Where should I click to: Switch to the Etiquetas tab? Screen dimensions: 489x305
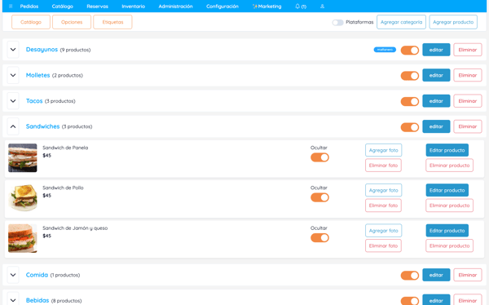point(112,22)
